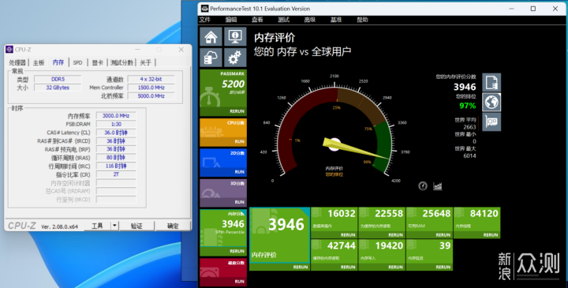Rerun the 内存分数 sidebar tile

(x=237, y=251)
